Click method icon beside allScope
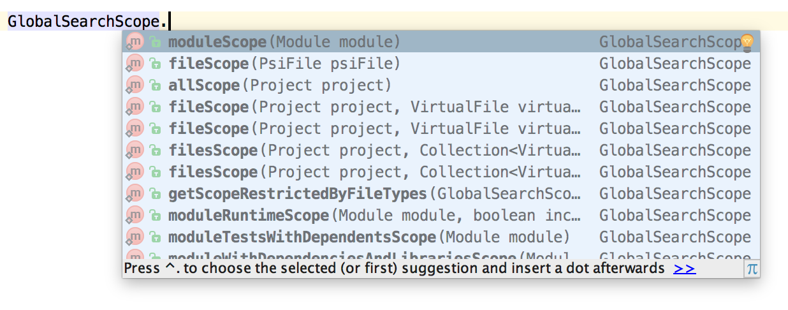788x310 pixels. pos(135,85)
